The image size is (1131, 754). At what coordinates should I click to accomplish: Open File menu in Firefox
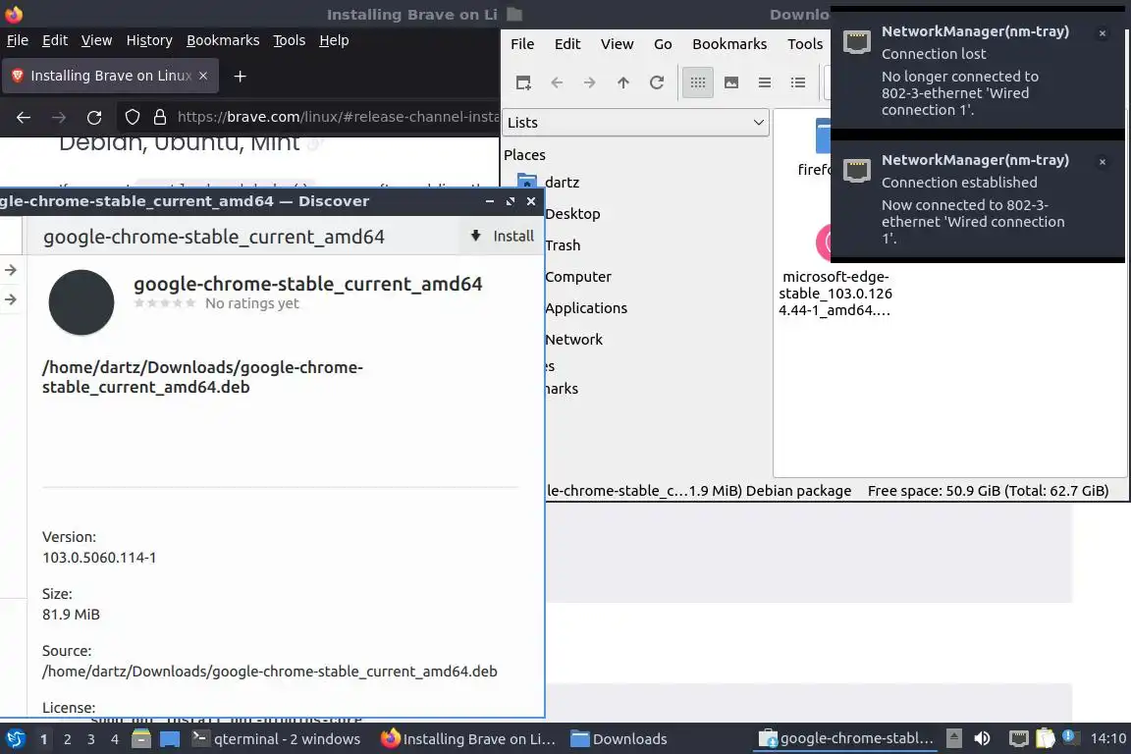pos(18,40)
